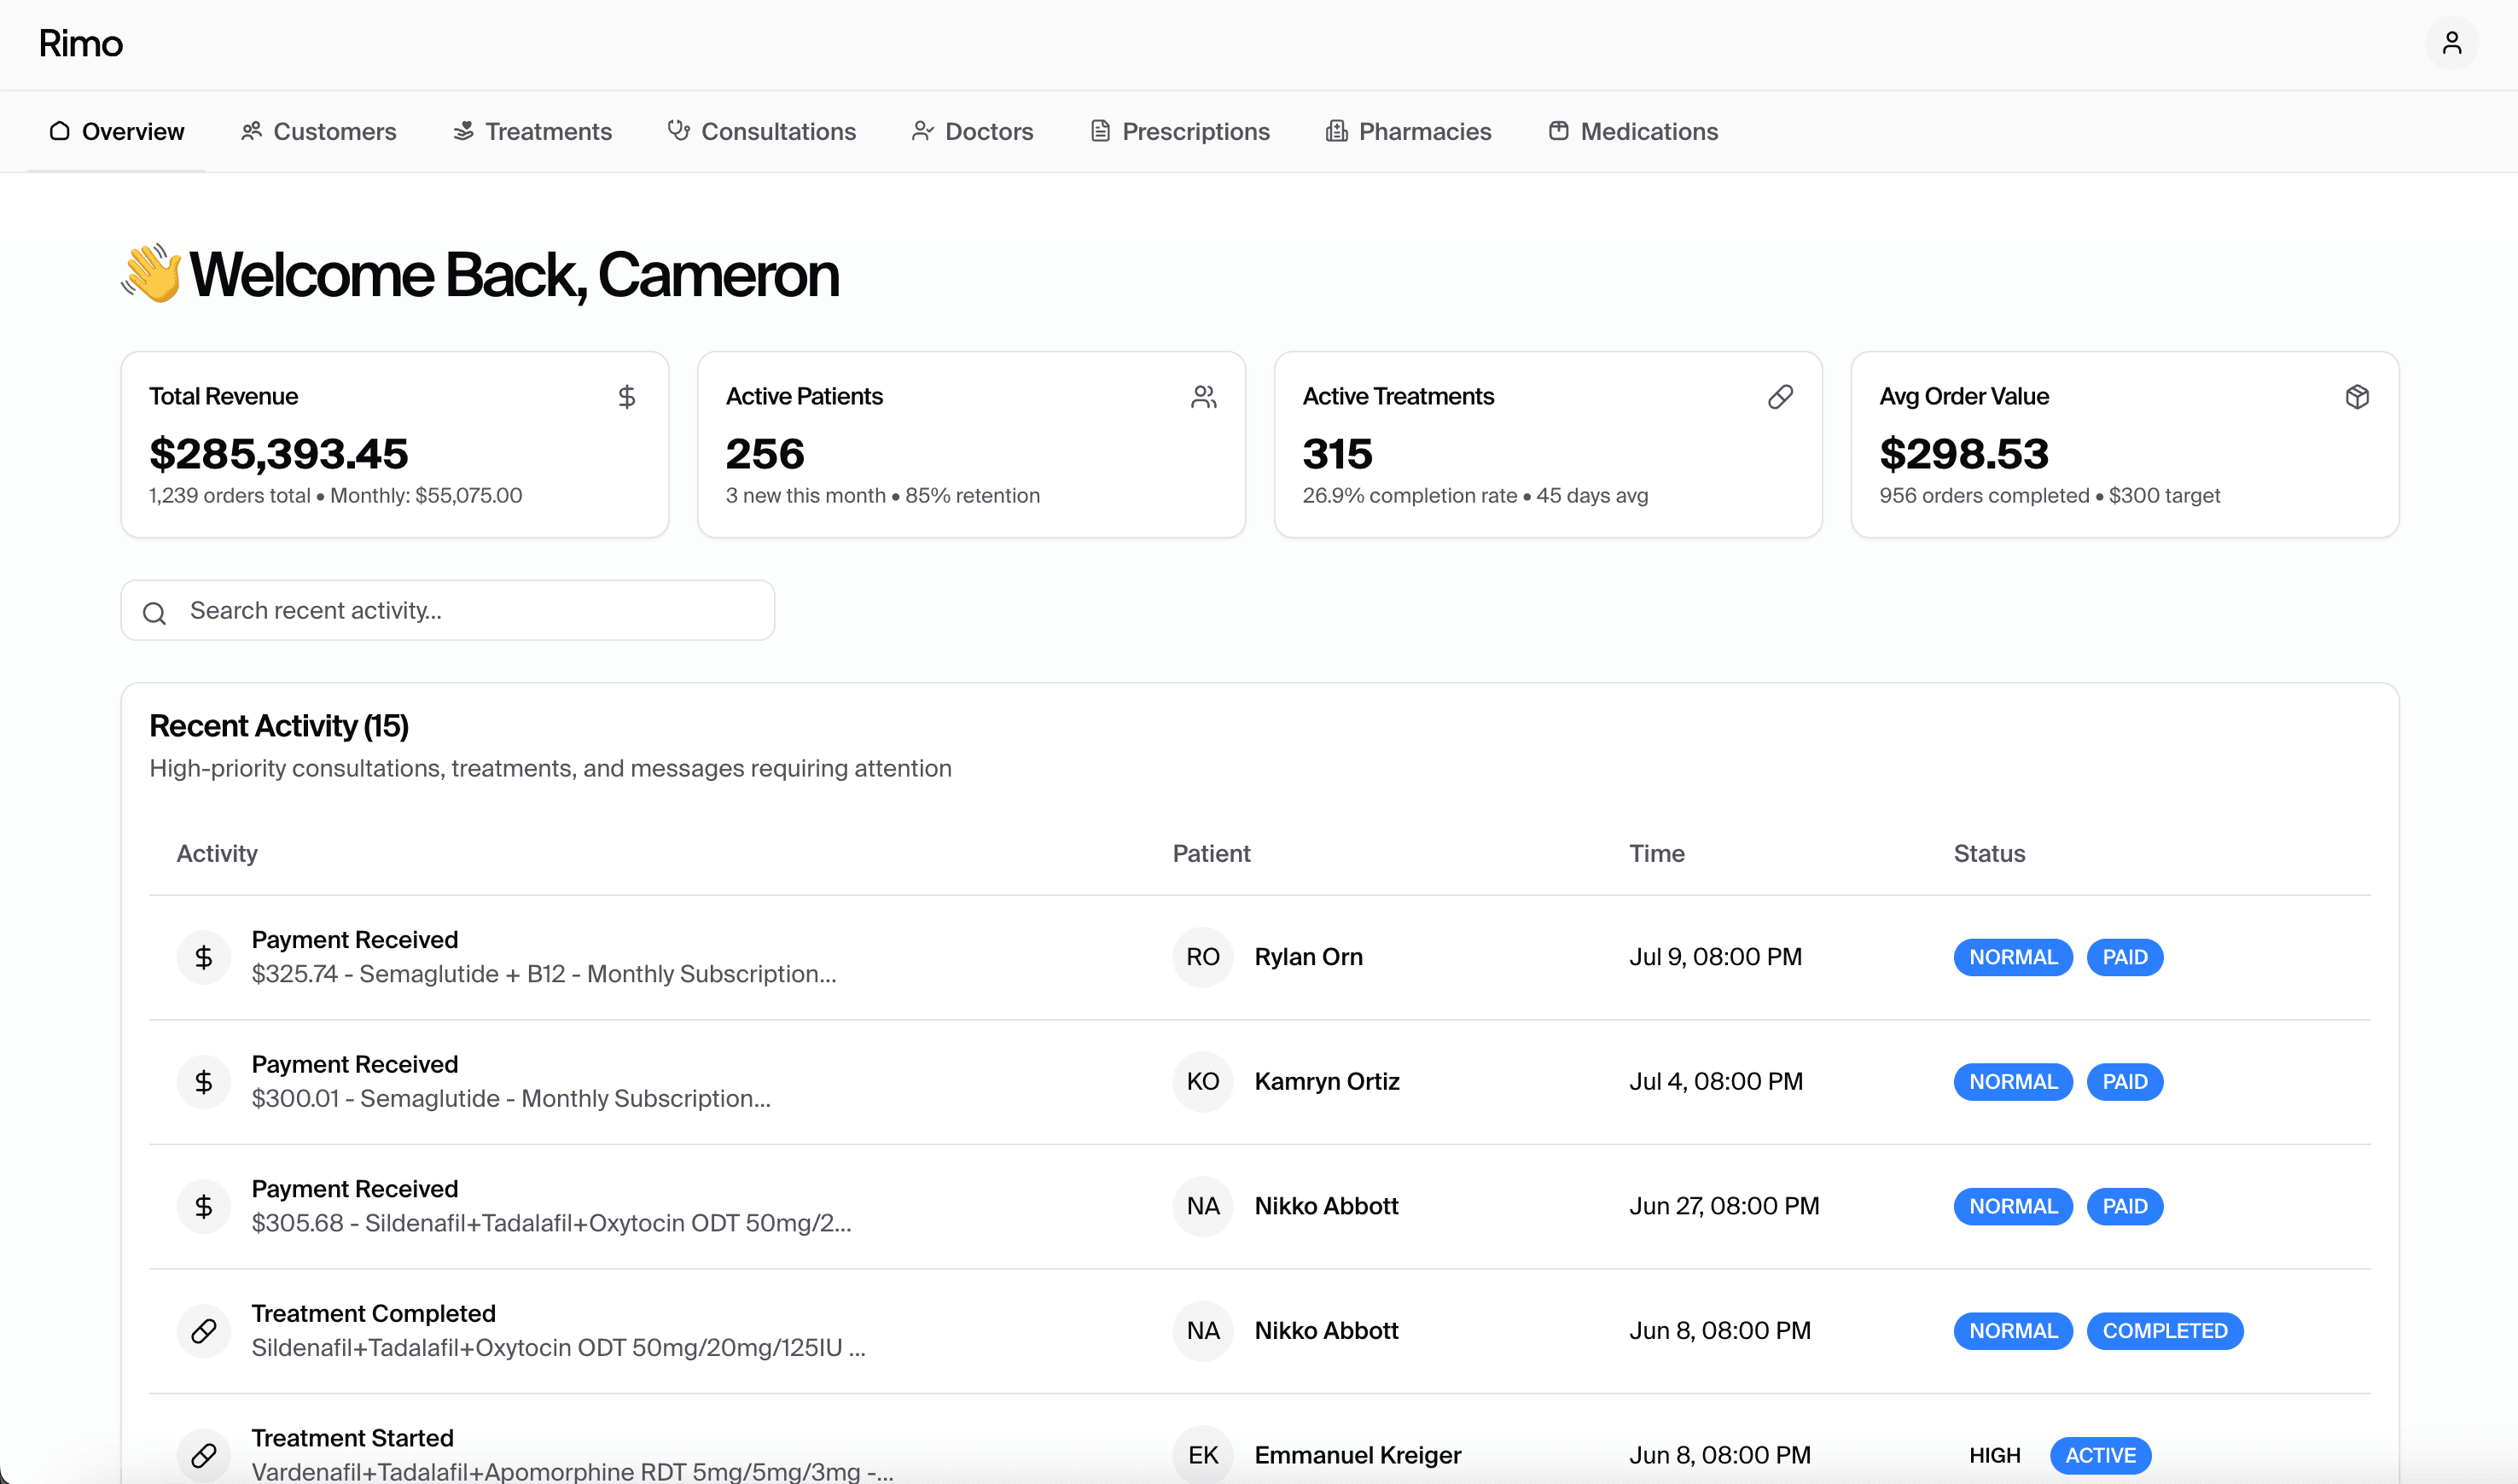Viewport: 2518px width, 1484px height.
Task: Click the pill icon on Active Treatments card
Action: pyautogui.click(x=1780, y=397)
